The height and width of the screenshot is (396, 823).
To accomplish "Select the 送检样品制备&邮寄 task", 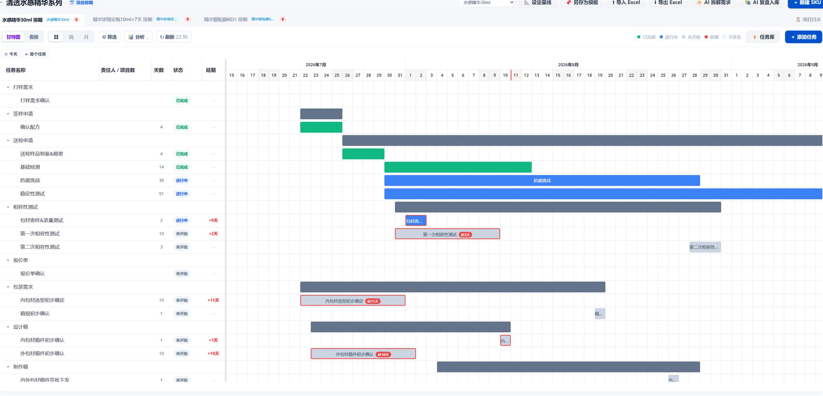I will tap(113, 154).
